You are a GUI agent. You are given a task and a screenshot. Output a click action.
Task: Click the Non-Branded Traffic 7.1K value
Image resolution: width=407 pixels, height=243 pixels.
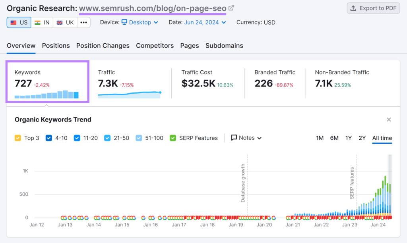pyautogui.click(x=324, y=83)
